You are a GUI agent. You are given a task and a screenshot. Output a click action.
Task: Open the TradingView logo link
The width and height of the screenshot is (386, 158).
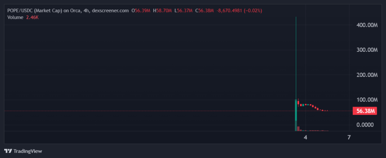click(x=23, y=151)
